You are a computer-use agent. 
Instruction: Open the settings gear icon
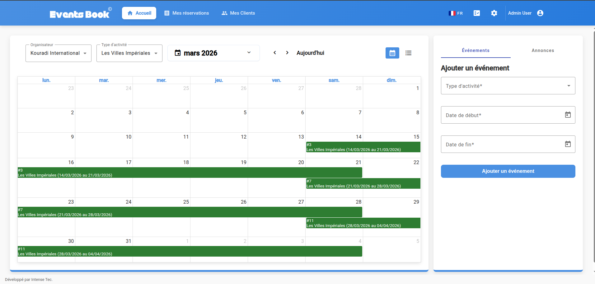coord(494,13)
